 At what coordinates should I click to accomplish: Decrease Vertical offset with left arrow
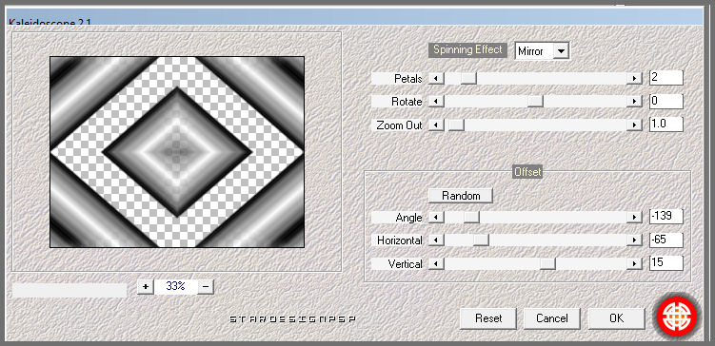436,263
